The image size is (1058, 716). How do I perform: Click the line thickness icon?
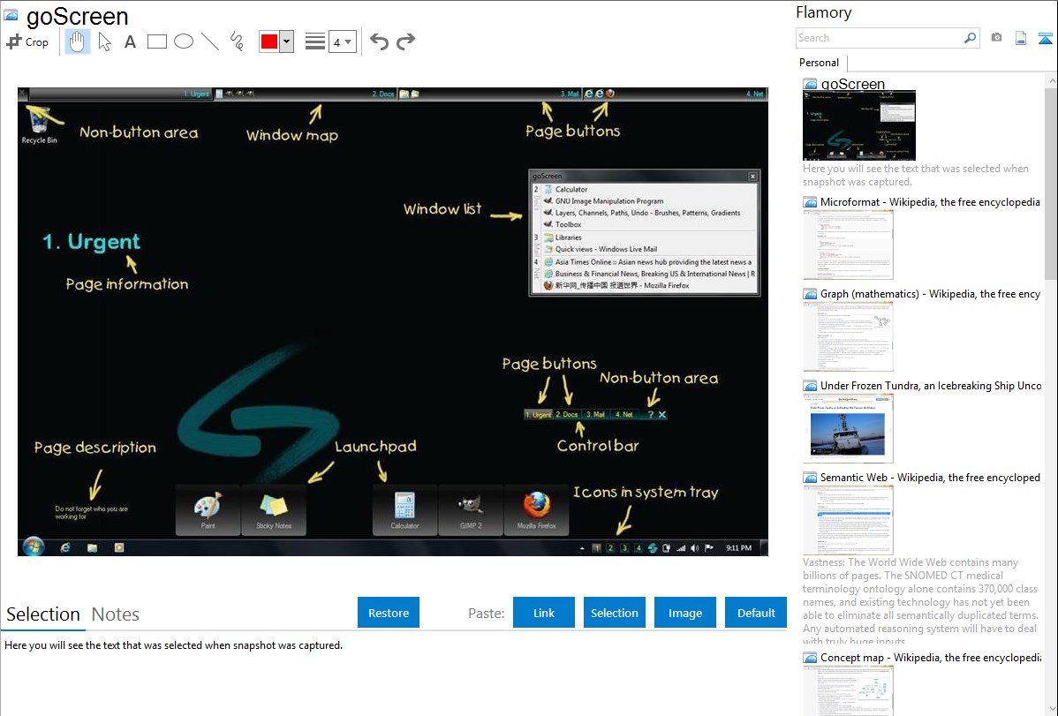[x=315, y=41]
